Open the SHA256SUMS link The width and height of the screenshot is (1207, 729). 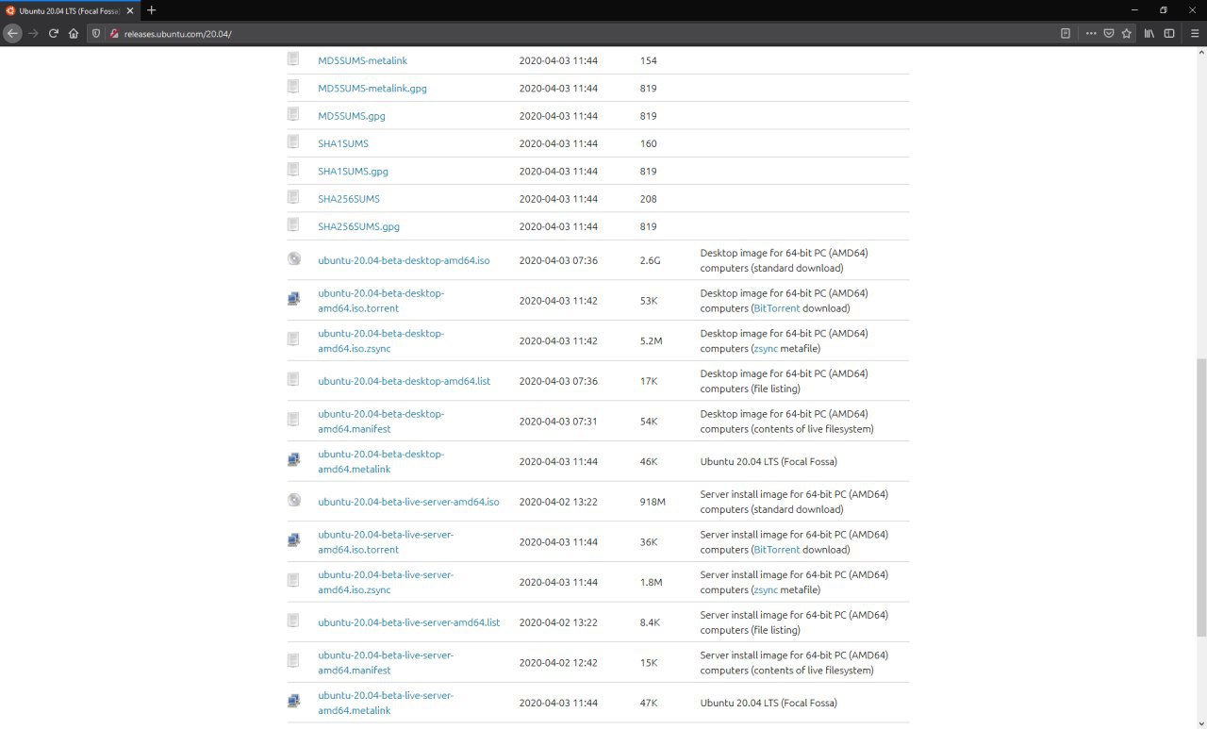pos(349,199)
